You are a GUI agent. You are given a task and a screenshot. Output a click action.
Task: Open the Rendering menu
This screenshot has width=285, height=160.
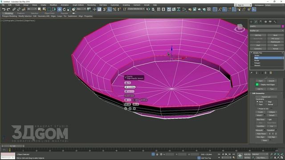(91, 5)
